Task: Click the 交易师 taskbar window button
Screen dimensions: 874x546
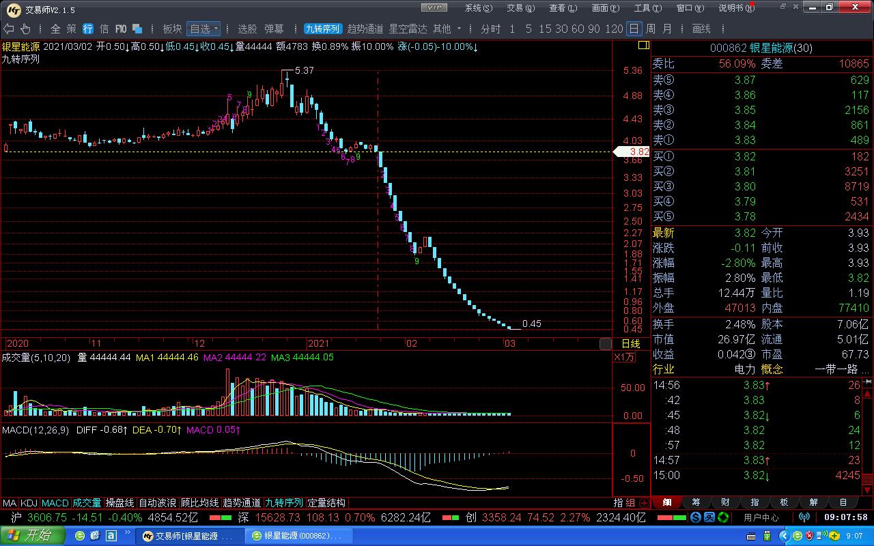Action: coord(188,536)
